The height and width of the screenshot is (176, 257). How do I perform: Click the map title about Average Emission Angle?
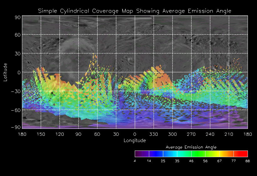click(x=134, y=11)
